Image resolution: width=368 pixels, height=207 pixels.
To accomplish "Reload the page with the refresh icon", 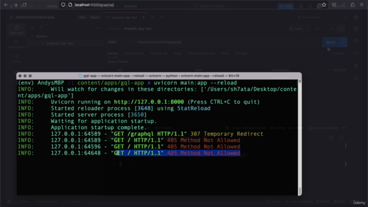I will 24,5.
